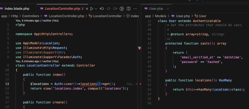Click line number 13 in LocationController gutter
Image resolution: width=249 pixels, height=109 pixels.
click(x=7, y=84)
